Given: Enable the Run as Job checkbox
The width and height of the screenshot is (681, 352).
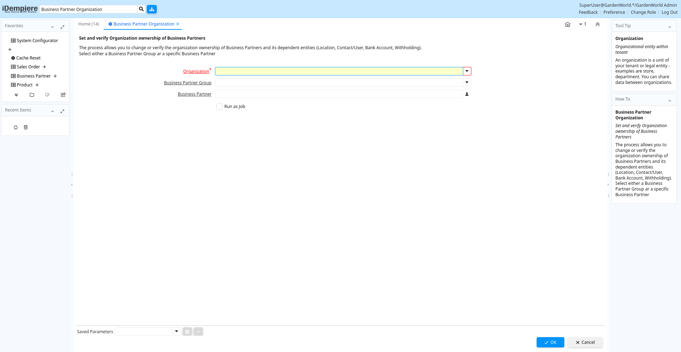Looking at the screenshot, I should coord(220,107).
